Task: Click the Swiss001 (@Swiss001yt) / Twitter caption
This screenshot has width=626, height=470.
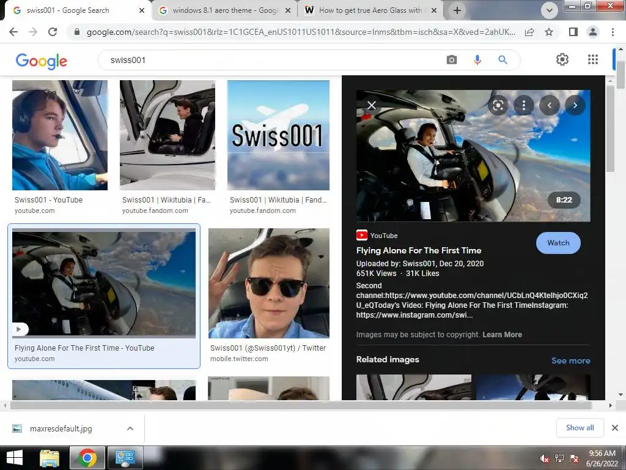Action: click(x=268, y=348)
